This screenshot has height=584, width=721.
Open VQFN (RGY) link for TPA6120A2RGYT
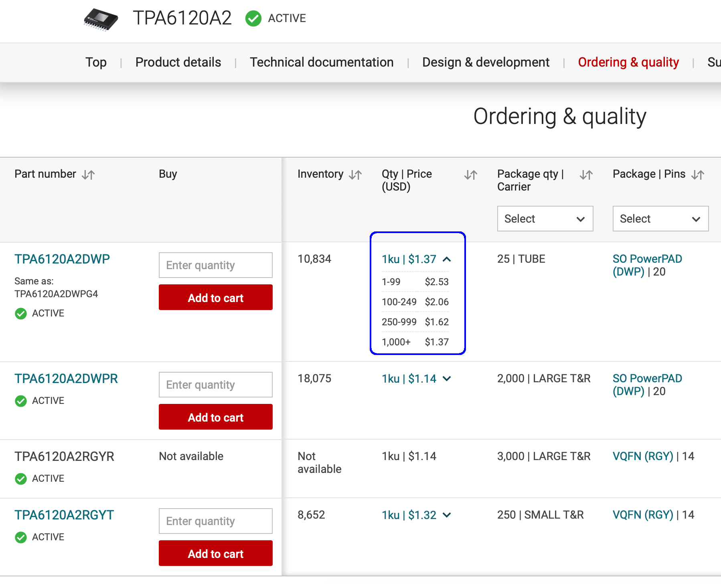pyautogui.click(x=643, y=515)
